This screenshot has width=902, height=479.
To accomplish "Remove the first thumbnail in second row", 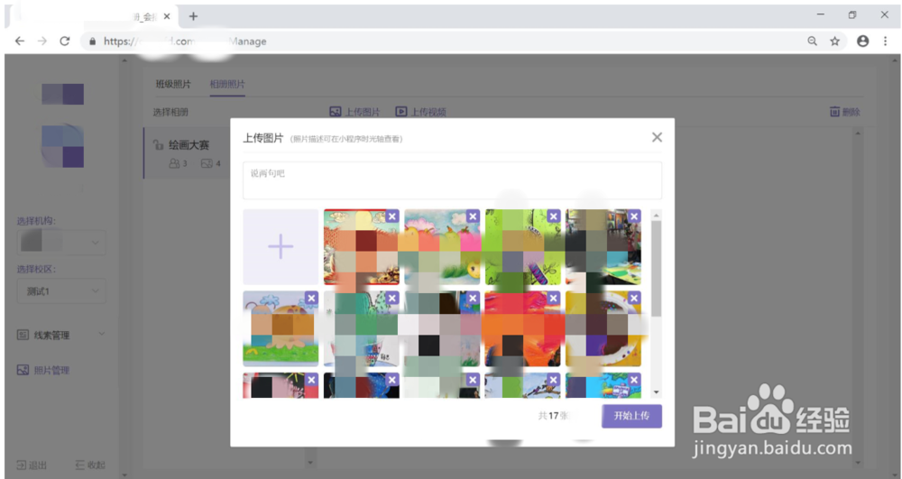I will coord(311,298).
